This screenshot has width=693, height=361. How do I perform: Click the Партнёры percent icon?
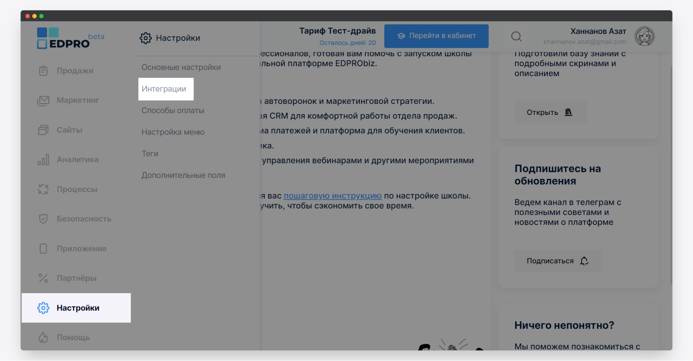tap(43, 278)
